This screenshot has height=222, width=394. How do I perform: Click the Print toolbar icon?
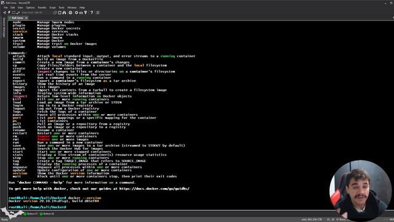(70, 12)
